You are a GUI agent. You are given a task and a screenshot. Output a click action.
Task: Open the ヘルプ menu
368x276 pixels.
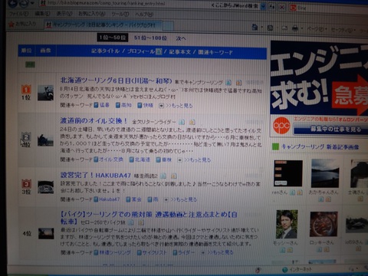point(144,15)
